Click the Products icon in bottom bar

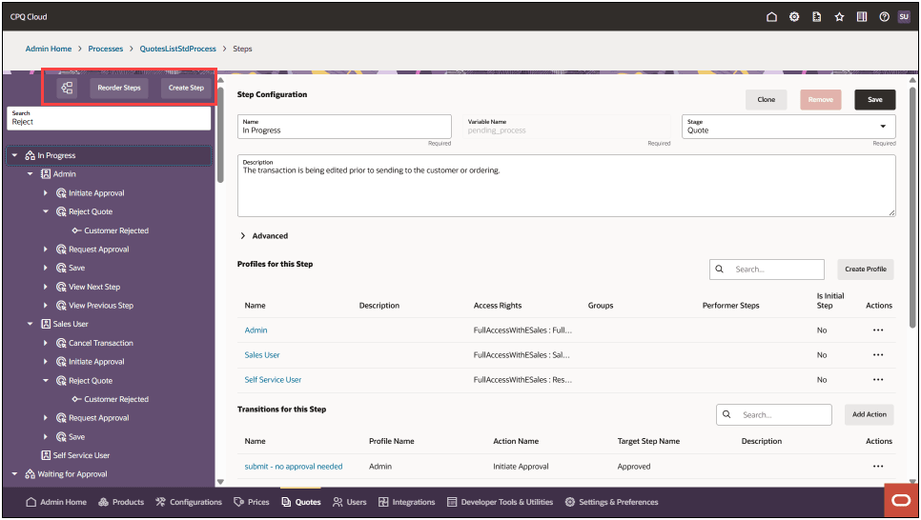click(103, 503)
